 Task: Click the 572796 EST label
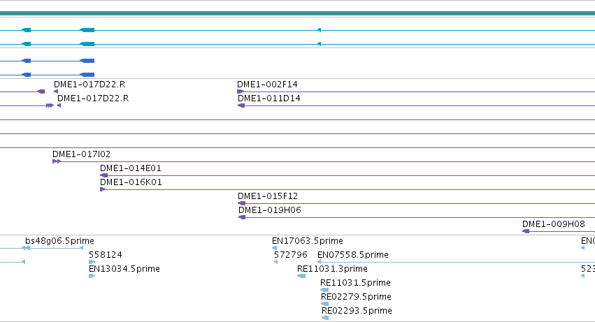(291, 255)
